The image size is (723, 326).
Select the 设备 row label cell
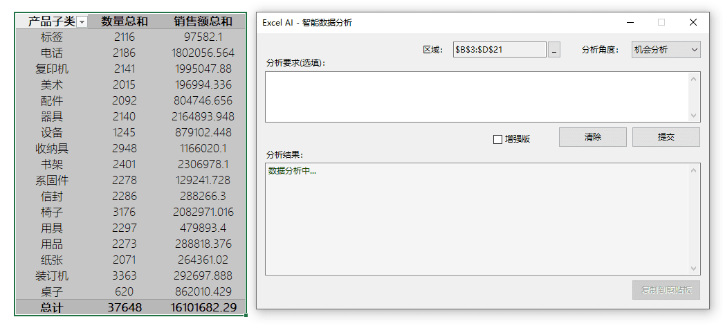tap(52, 132)
